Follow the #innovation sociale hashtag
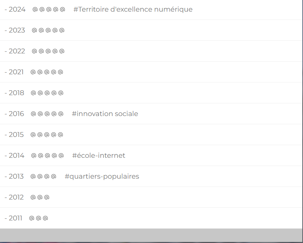The height and width of the screenshot is (243, 303). pyautogui.click(x=105, y=114)
